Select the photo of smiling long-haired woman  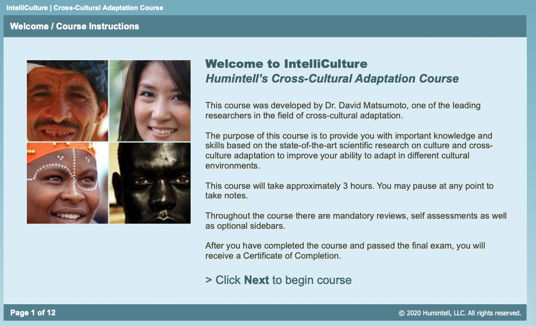pos(150,101)
